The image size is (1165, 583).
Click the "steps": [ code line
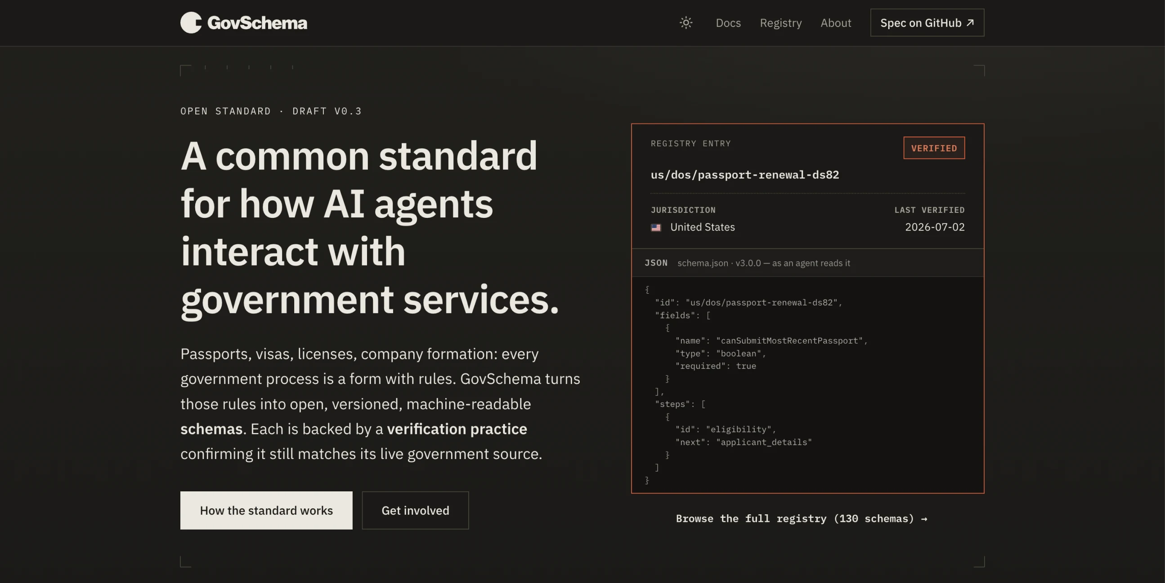point(680,404)
